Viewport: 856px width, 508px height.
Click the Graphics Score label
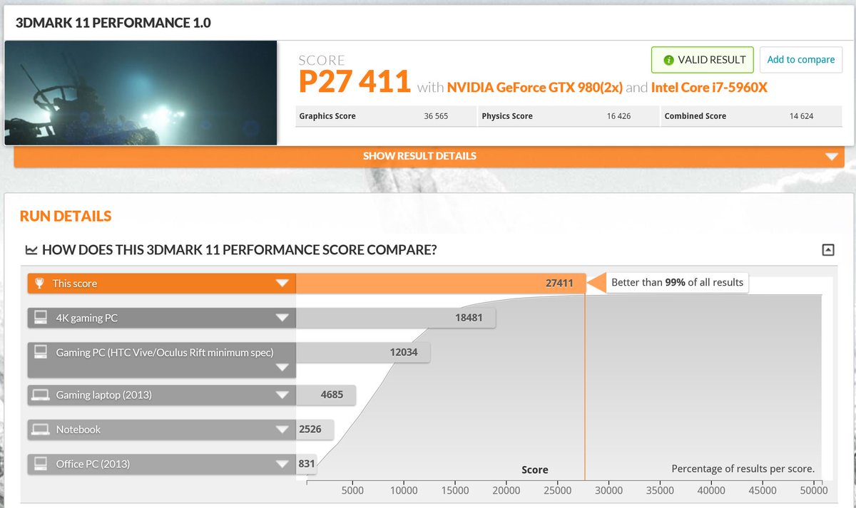(x=327, y=116)
